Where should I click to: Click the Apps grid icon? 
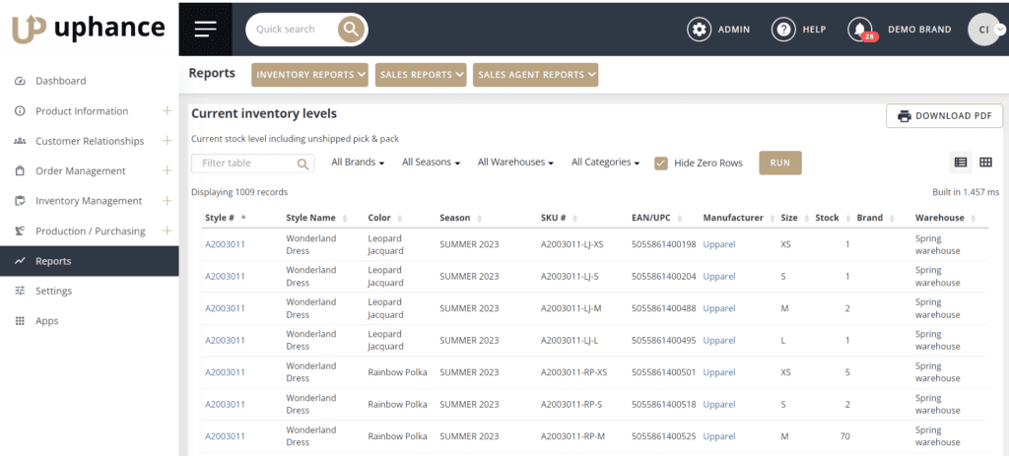(x=20, y=321)
